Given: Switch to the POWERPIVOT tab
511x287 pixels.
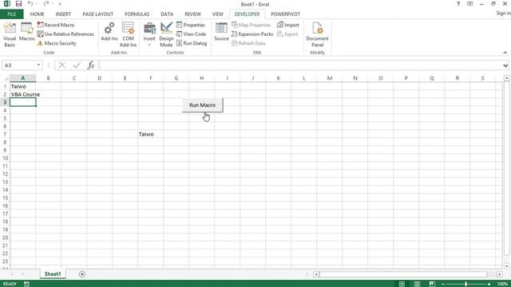Looking at the screenshot, I should coord(286,14).
